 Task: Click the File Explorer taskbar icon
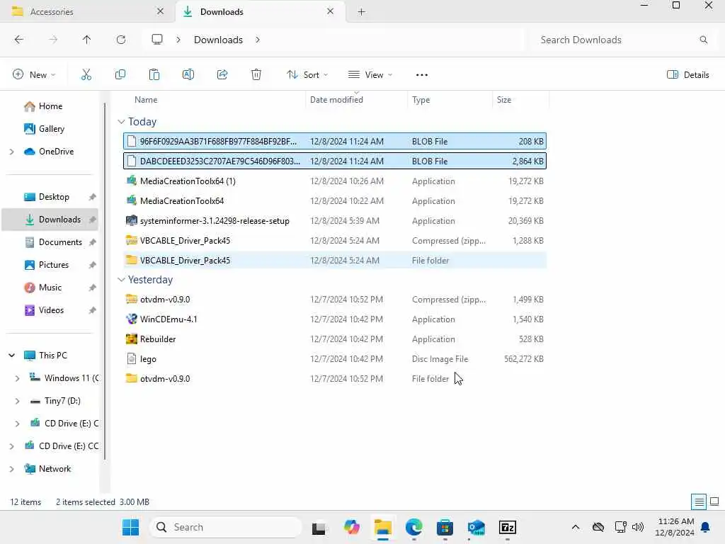[x=383, y=527]
